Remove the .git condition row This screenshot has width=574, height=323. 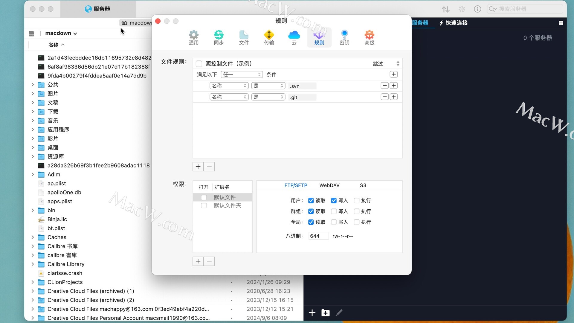tap(384, 97)
